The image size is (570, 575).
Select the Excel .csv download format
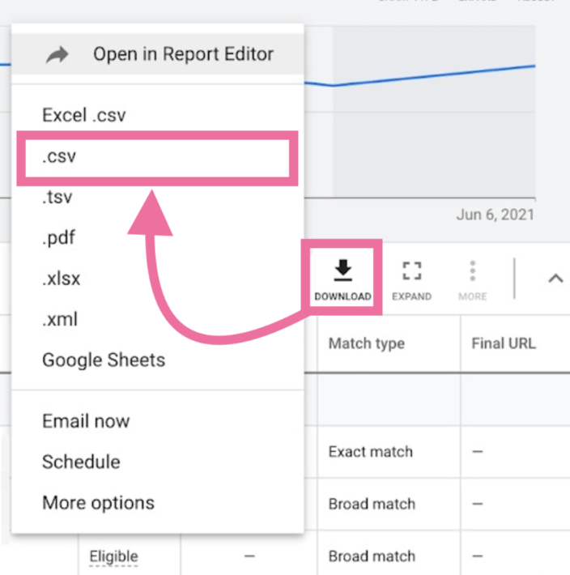tap(158, 115)
